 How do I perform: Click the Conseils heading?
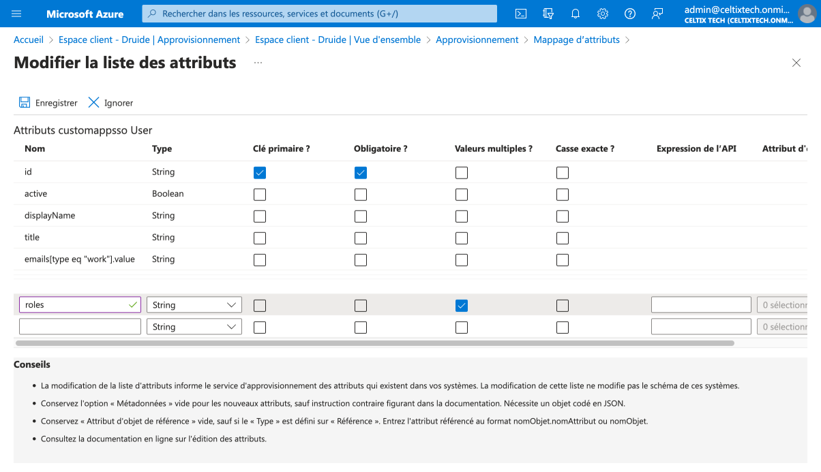point(32,364)
